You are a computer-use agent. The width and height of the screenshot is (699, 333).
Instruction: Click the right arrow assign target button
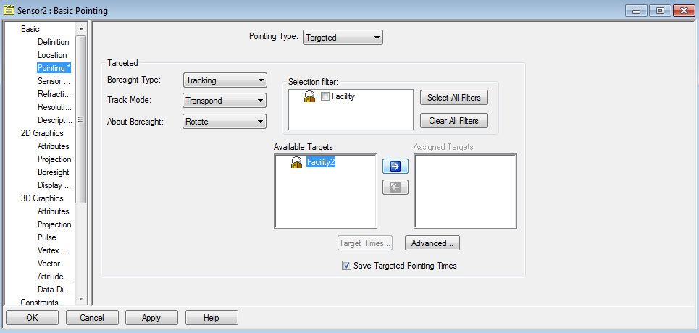[395, 166]
